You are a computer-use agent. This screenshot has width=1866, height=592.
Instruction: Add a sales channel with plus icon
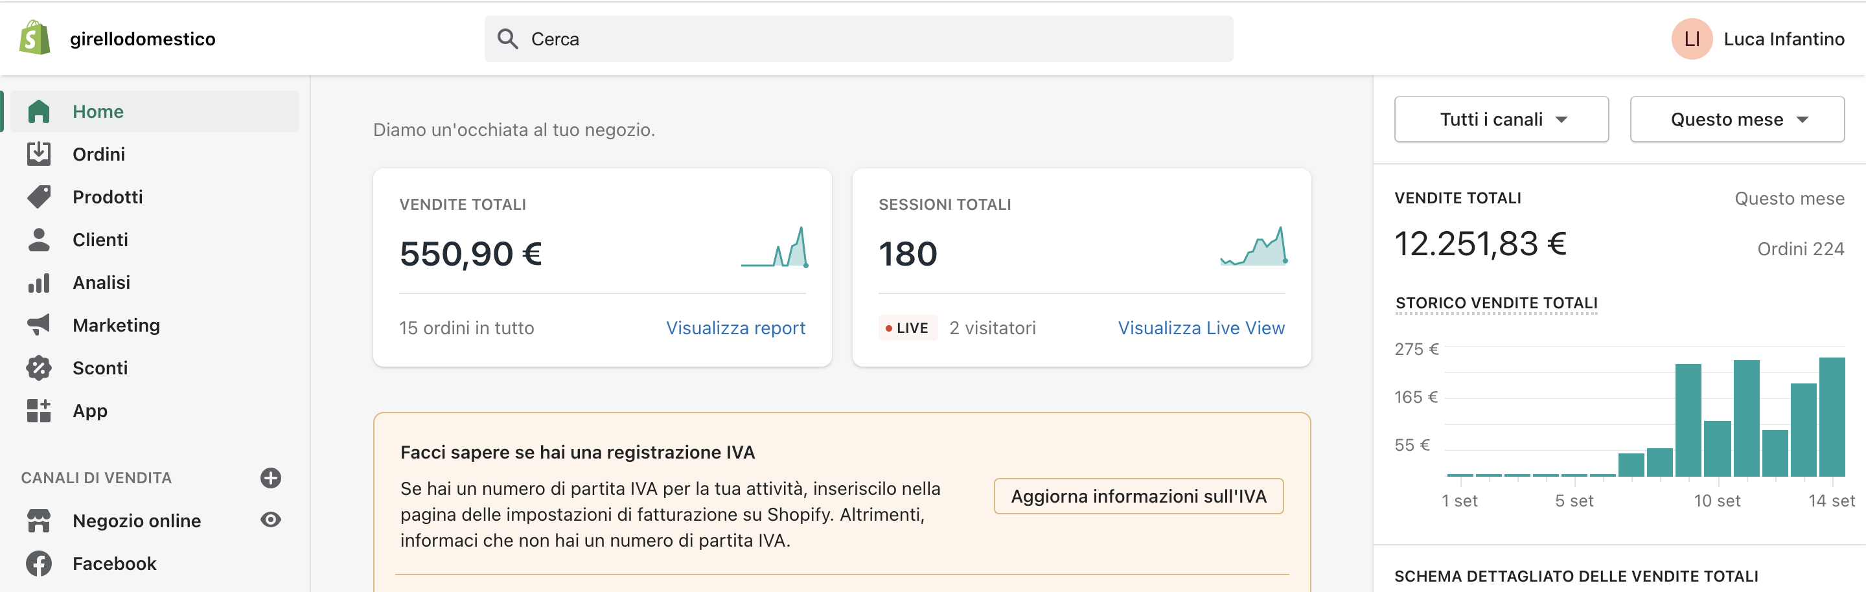coord(270,477)
